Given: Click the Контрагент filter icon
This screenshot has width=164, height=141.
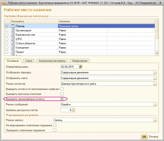Looking at the screenshot, I should (x=13, y=48).
